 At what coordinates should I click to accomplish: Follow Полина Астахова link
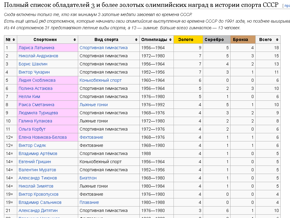click(x=36, y=88)
